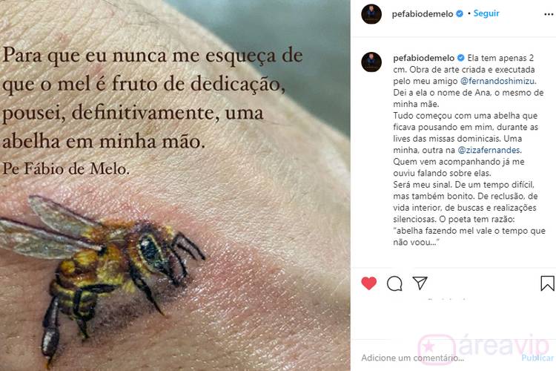Viewport: 556px width, 371px height.
Task: Click the red heart like icon
Action: pos(368,283)
